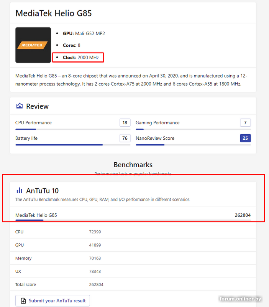The image size is (269, 307).
Task: Click the UX row label
Action: [x=18, y=271]
